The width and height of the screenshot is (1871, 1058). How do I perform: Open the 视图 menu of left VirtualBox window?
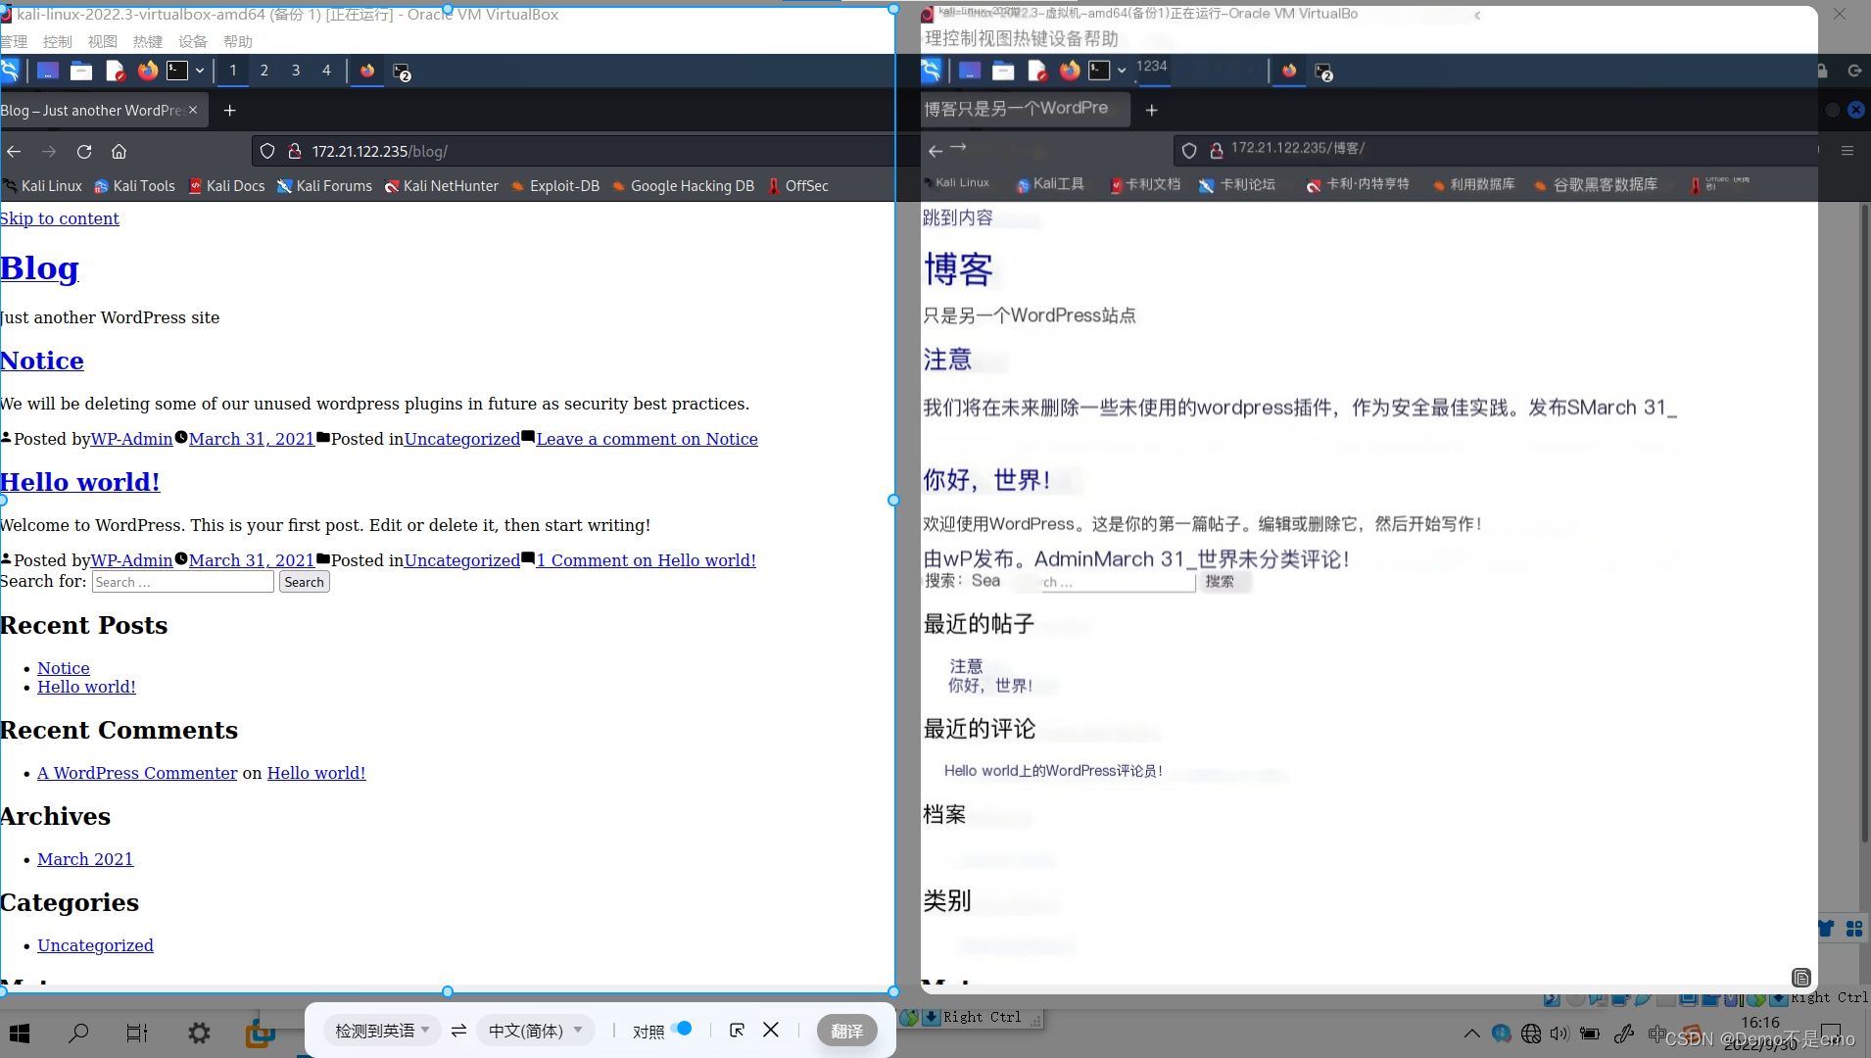pyautogui.click(x=103, y=41)
